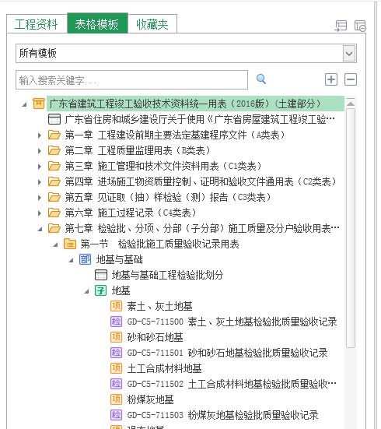Open GD-C5-711502 土工合成材料地基检验批 record

tap(232, 384)
